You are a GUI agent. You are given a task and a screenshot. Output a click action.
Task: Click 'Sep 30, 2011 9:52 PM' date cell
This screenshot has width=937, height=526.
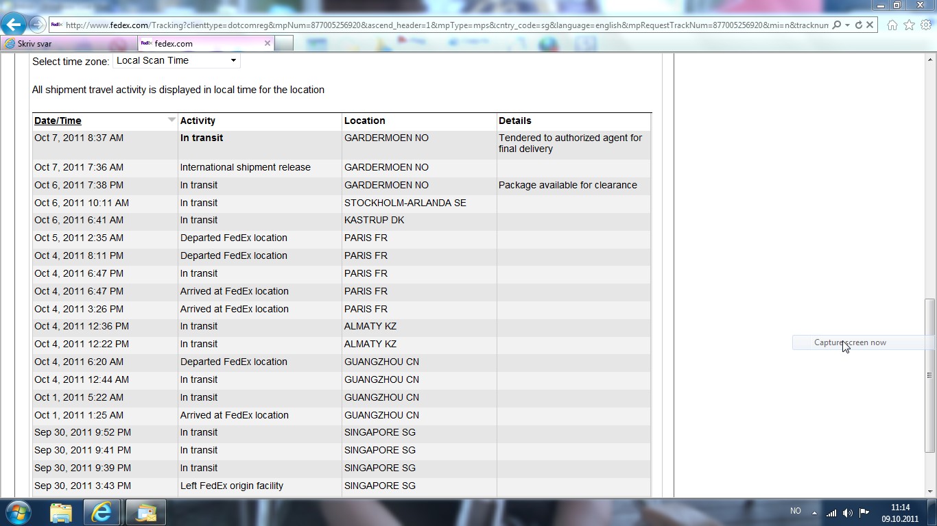(x=82, y=432)
